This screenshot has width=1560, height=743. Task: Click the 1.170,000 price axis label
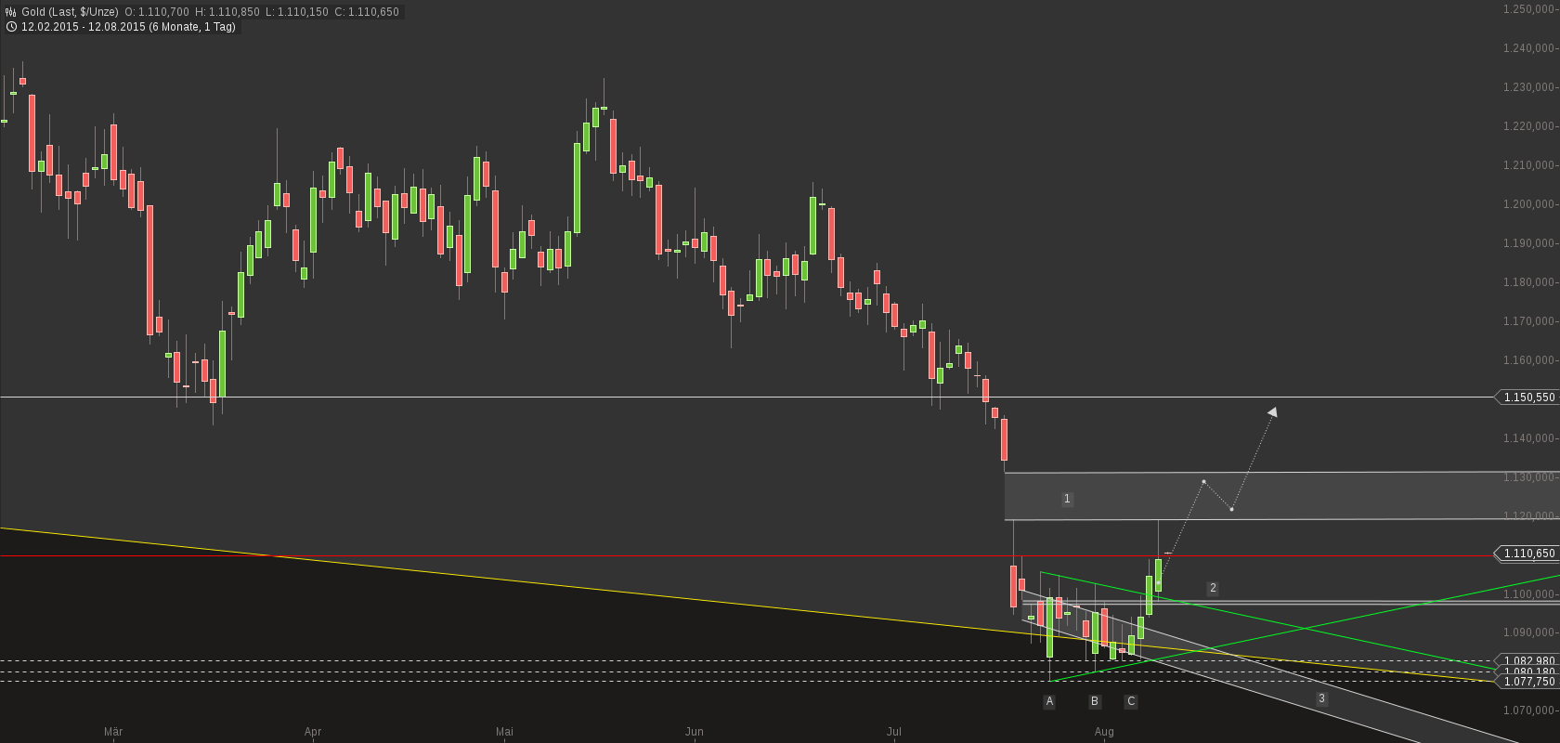pos(1529,321)
